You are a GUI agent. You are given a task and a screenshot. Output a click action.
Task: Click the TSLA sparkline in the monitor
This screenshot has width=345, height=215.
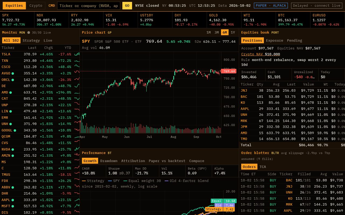click(x=77, y=54)
